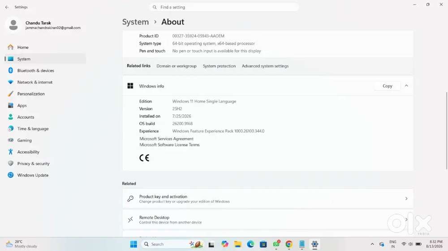Go to Accounts settings
This screenshot has height=251, width=448.
45,117
